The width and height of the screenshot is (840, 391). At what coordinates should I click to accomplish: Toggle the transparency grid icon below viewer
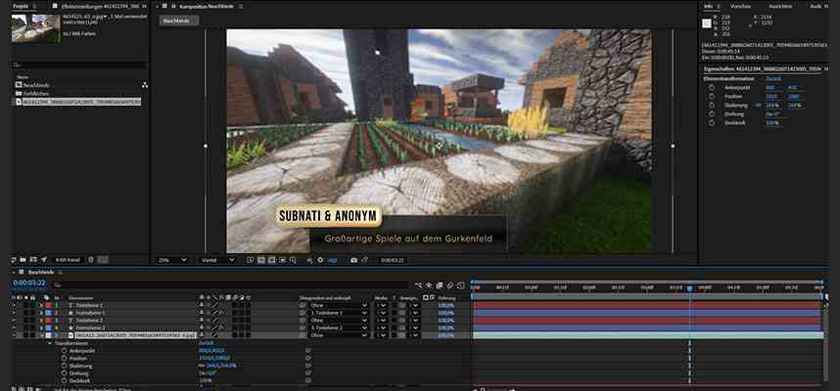pos(260,260)
